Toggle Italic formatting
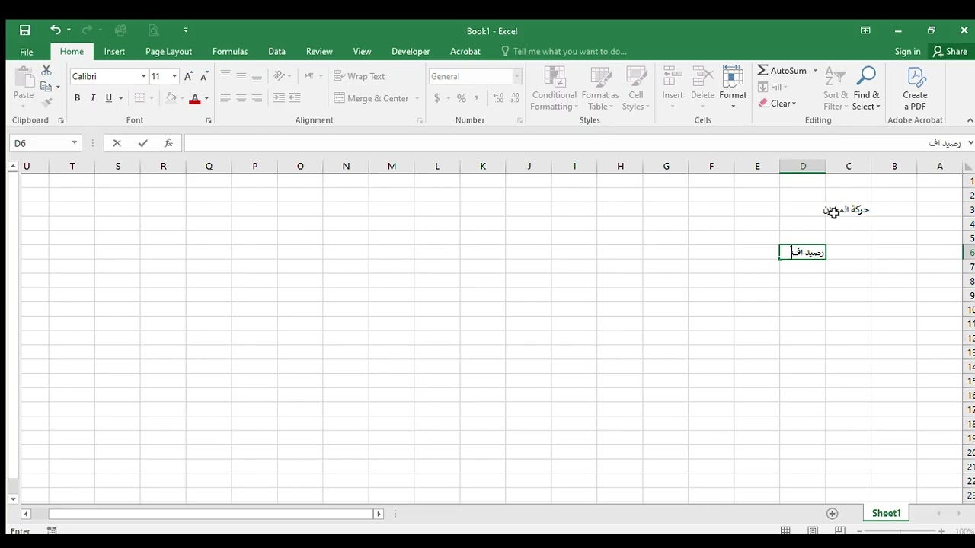The image size is (975, 548). (93, 98)
